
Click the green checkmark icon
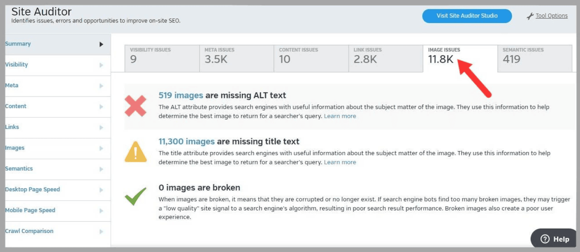click(136, 196)
